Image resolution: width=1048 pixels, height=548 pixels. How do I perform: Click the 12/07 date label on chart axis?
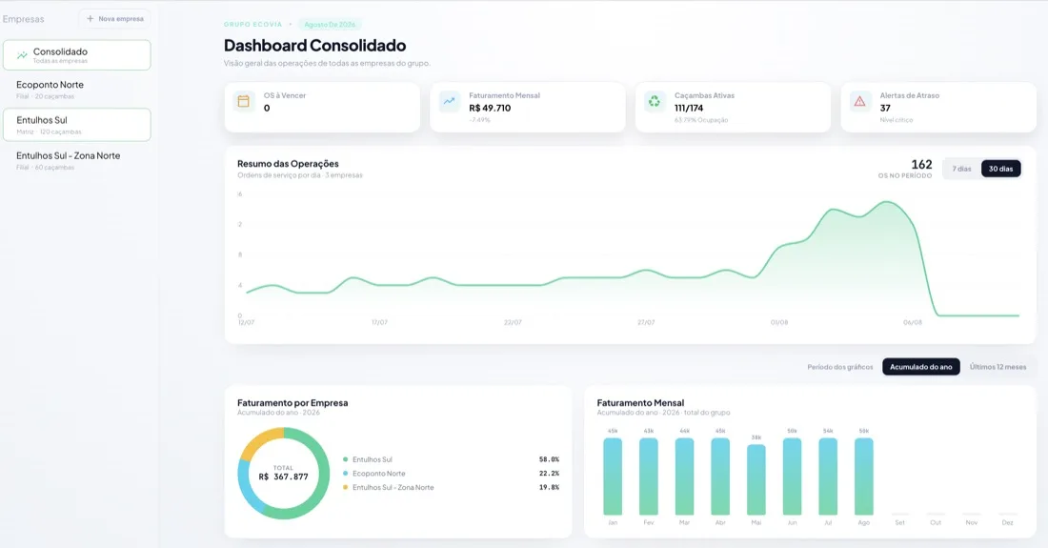(246, 323)
